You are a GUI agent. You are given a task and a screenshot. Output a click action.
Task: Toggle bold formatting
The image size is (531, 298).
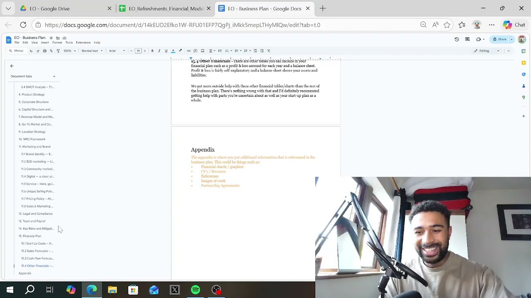pyautogui.click(x=152, y=51)
